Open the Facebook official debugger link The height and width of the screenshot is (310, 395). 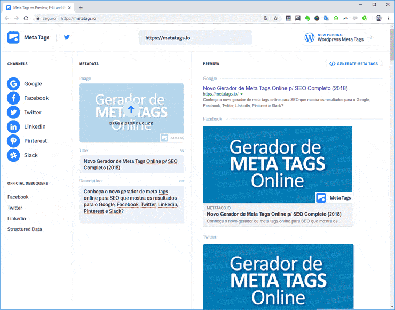[x=18, y=197]
